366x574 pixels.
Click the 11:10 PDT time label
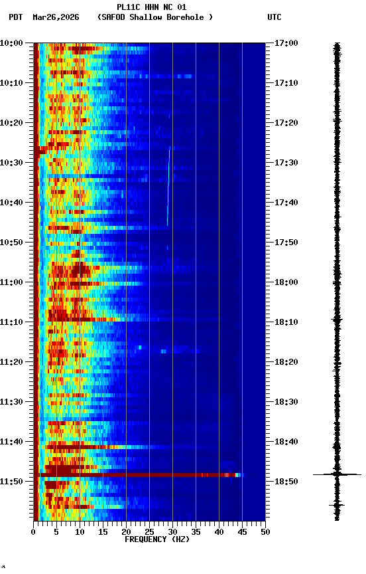pyautogui.click(x=11, y=322)
